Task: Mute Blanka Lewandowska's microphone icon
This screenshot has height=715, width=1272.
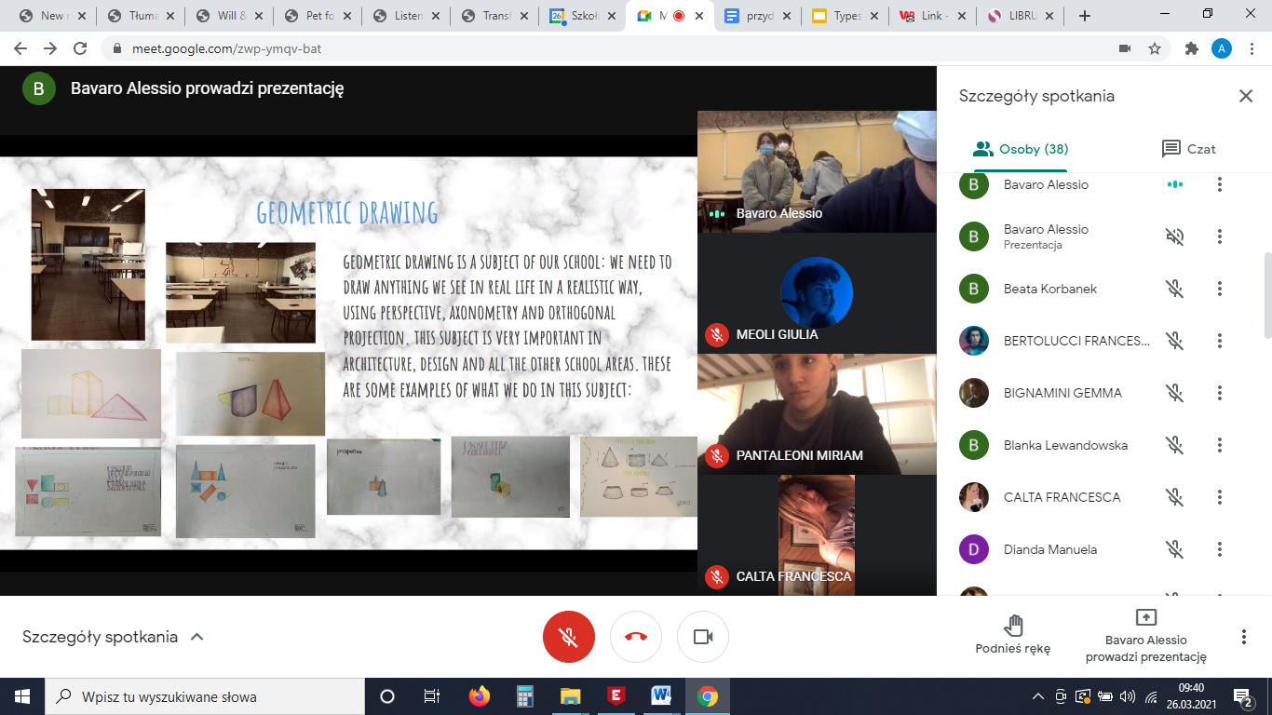Action: click(x=1175, y=445)
